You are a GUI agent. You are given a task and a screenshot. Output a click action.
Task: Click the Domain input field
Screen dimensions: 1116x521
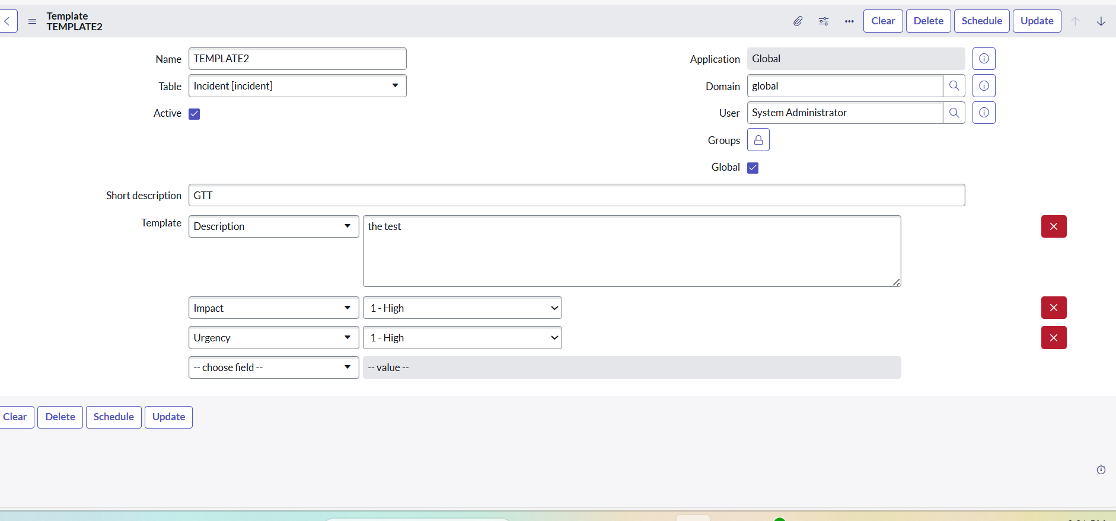tap(845, 86)
